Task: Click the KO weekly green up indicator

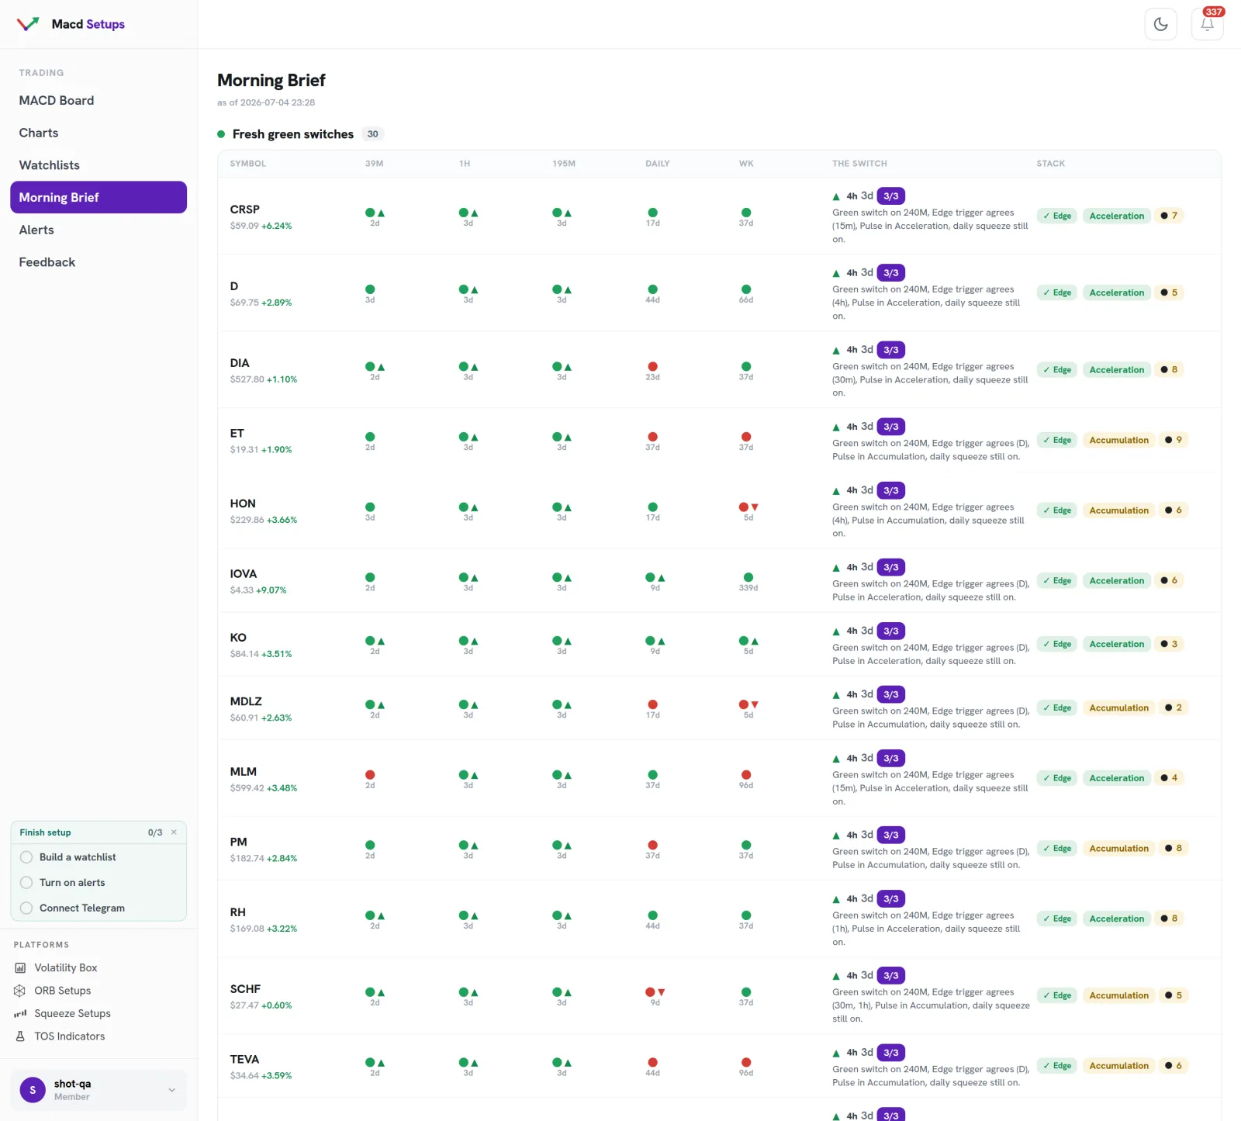Action: point(748,641)
